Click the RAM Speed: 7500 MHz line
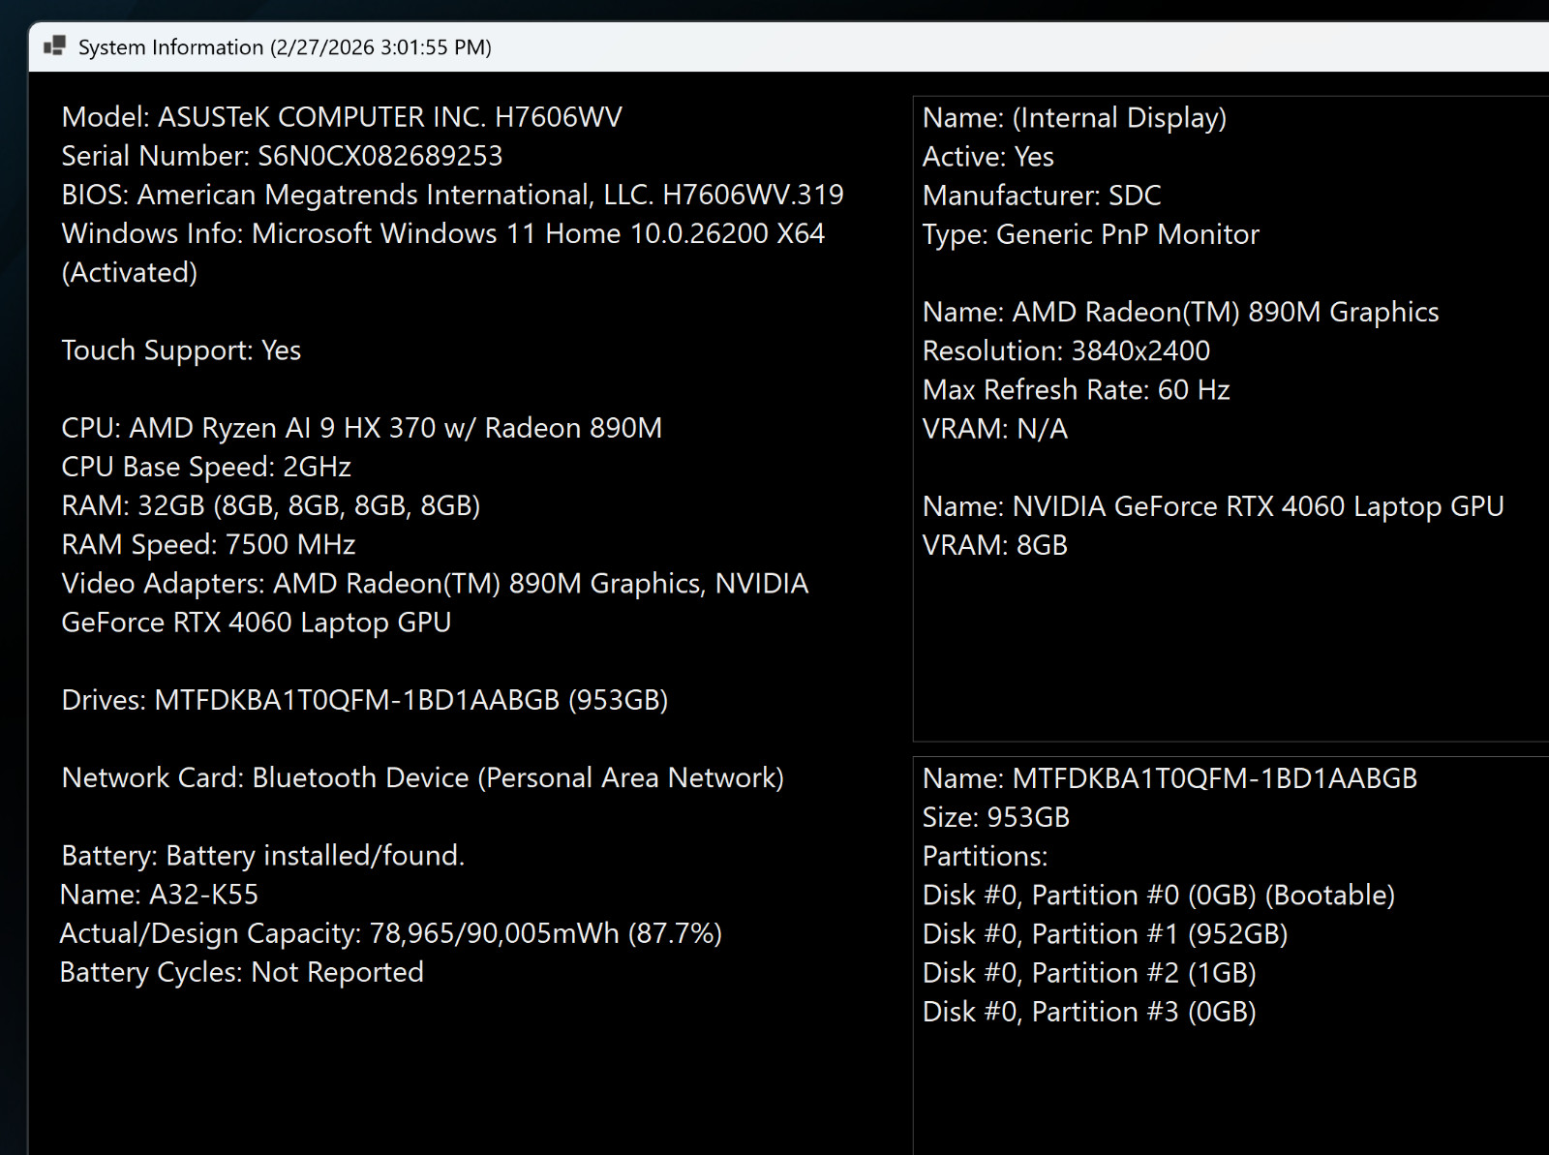 pos(208,545)
